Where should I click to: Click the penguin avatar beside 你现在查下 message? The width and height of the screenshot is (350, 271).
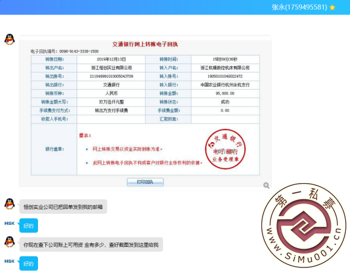point(10,242)
